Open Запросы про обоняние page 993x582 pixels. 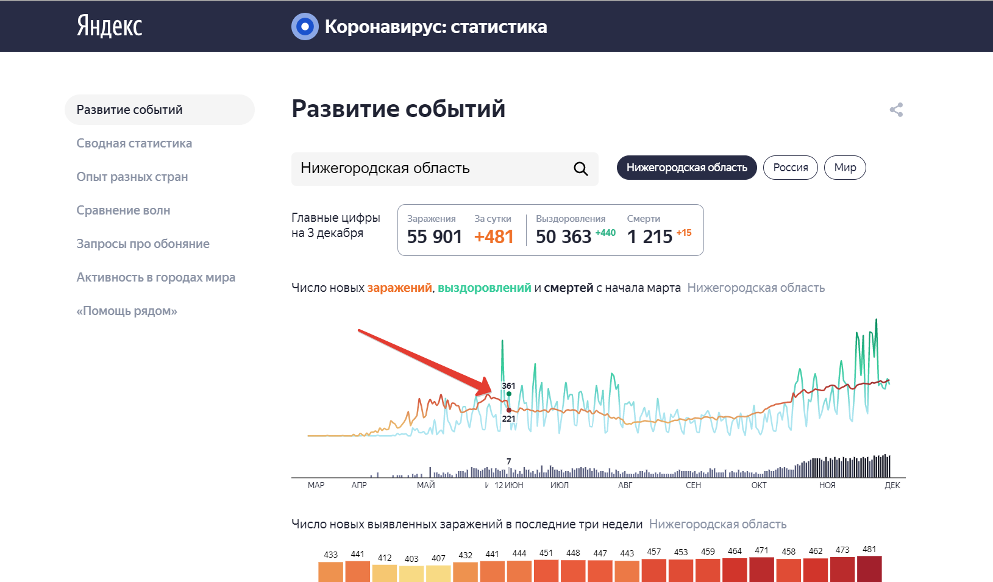coord(143,244)
